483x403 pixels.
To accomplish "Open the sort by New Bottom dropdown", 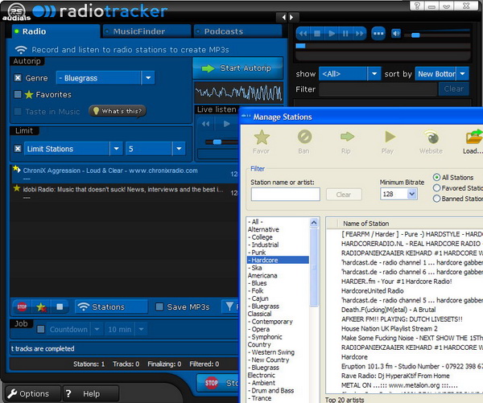I will pyautogui.click(x=462, y=73).
